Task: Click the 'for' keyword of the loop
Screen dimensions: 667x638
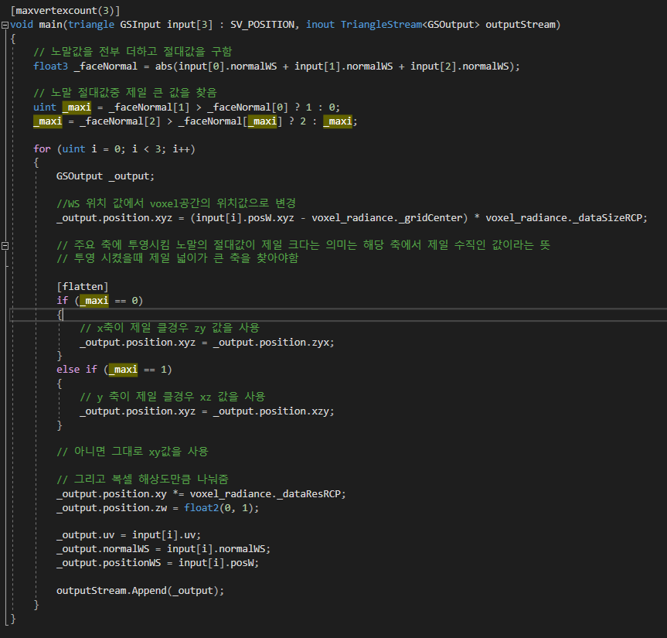Action: point(42,149)
